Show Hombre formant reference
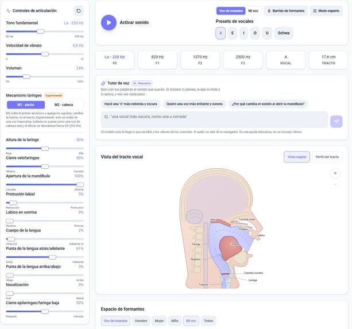352x329 pixels. [141, 321]
